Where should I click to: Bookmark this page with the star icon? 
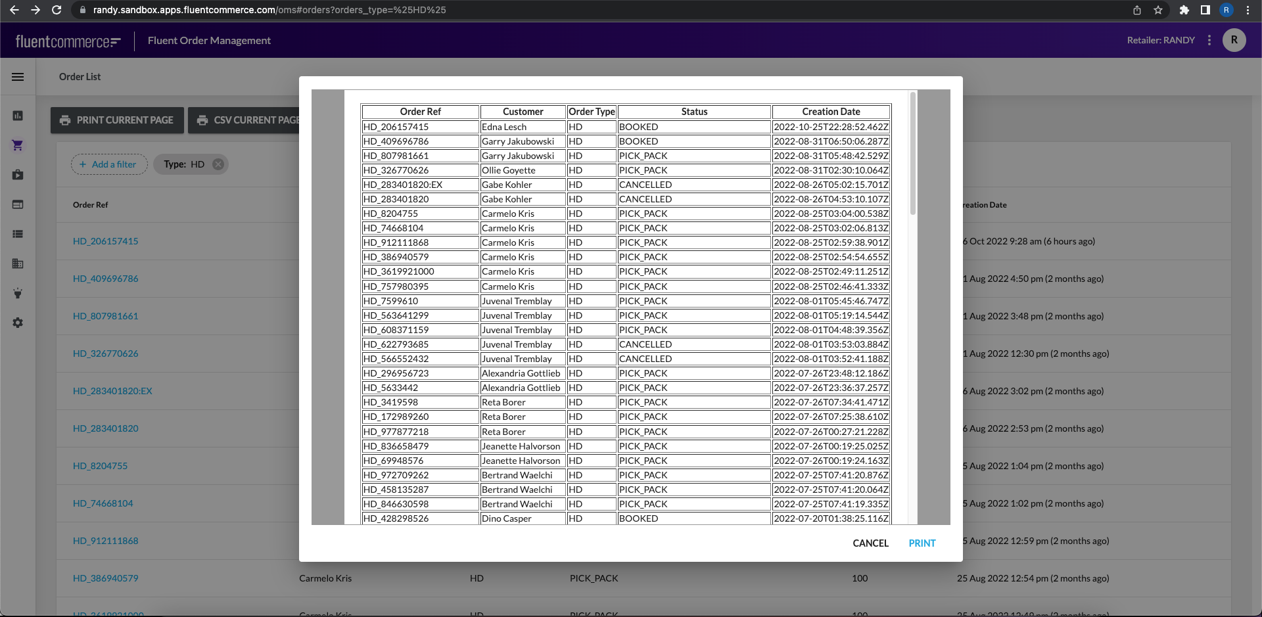(x=1158, y=10)
